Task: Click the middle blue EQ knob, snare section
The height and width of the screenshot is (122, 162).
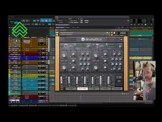Action: 85,64
